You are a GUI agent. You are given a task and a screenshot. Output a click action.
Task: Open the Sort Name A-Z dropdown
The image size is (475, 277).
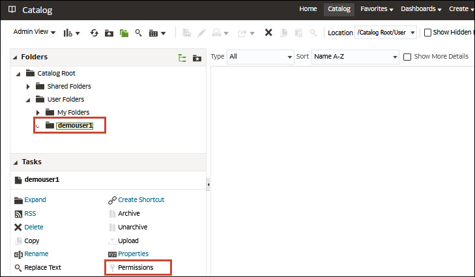click(x=355, y=57)
